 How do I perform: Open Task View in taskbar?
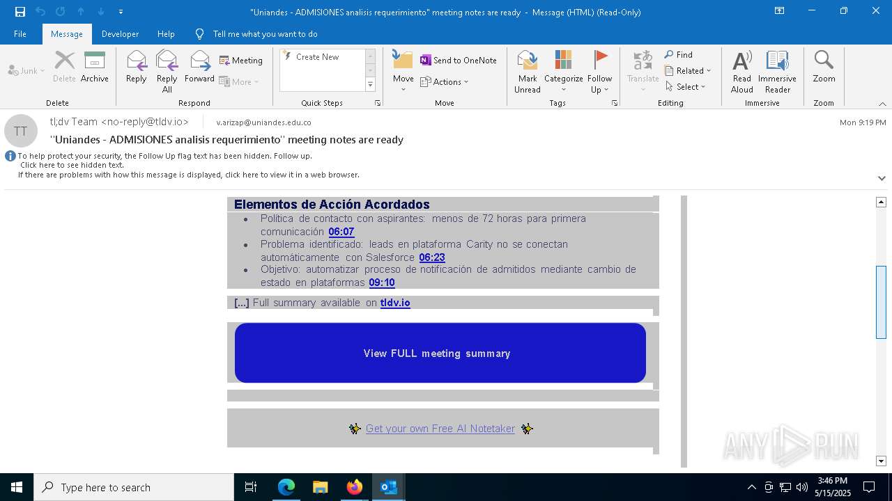(x=251, y=487)
